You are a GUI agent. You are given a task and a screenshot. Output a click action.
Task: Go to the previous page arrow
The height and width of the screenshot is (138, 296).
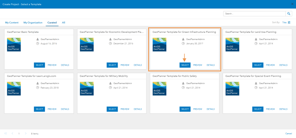pyautogui.click(x=12, y=133)
